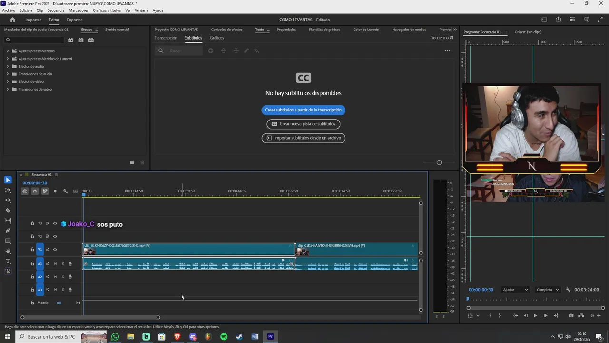Image resolution: width=609 pixels, height=343 pixels.
Task: Expand Transiciones de audio folder
Action: click(8, 74)
